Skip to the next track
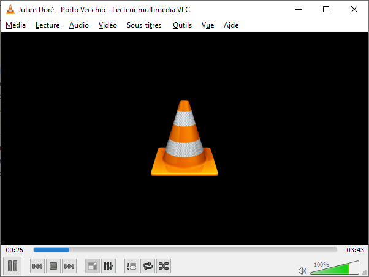Viewport: 369px width, 277px height. (x=69, y=266)
